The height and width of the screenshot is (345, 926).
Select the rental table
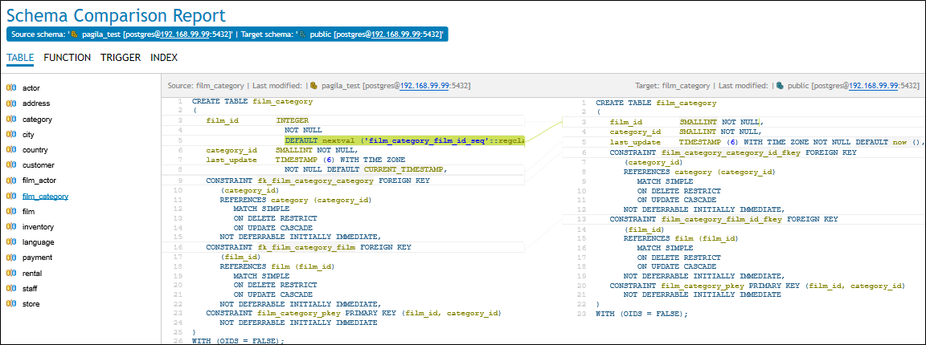32,273
